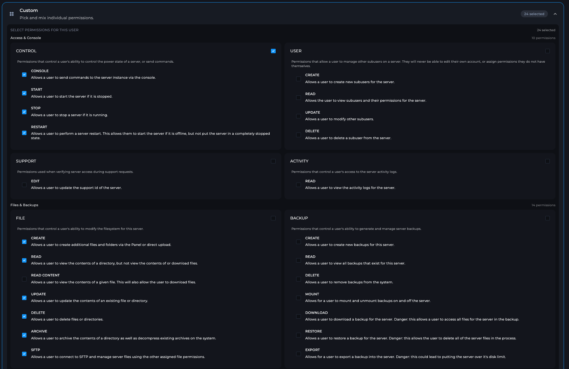Uncheck the SFTP file permission
The image size is (569, 369).
point(24,354)
